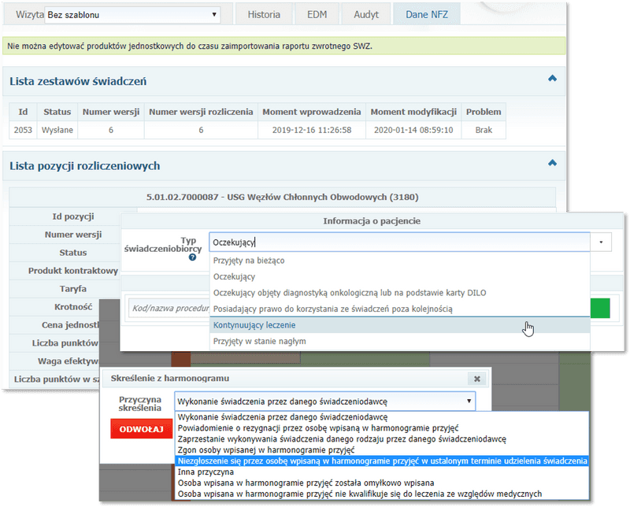The width and height of the screenshot is (630, 507).
Task: Pick Zaprzestanie wykonywania świadczenia option
Action: point(382,439)
